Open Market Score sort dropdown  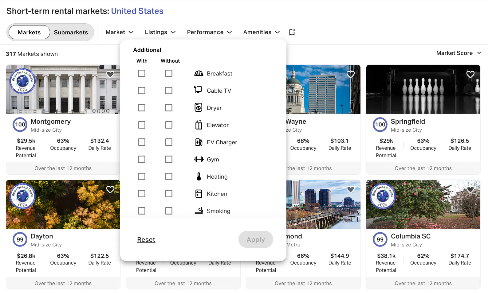tap(458, 53)
